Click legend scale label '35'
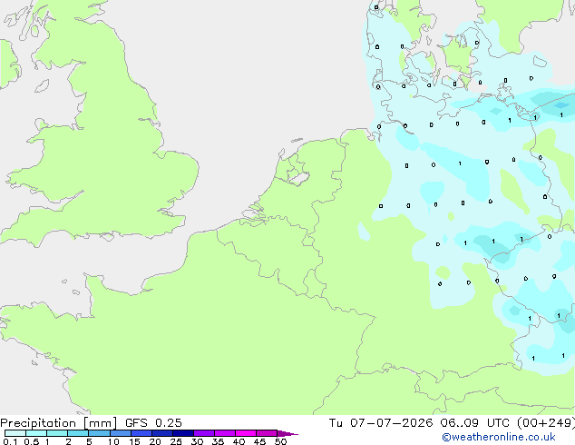 [x=218, y=441]
